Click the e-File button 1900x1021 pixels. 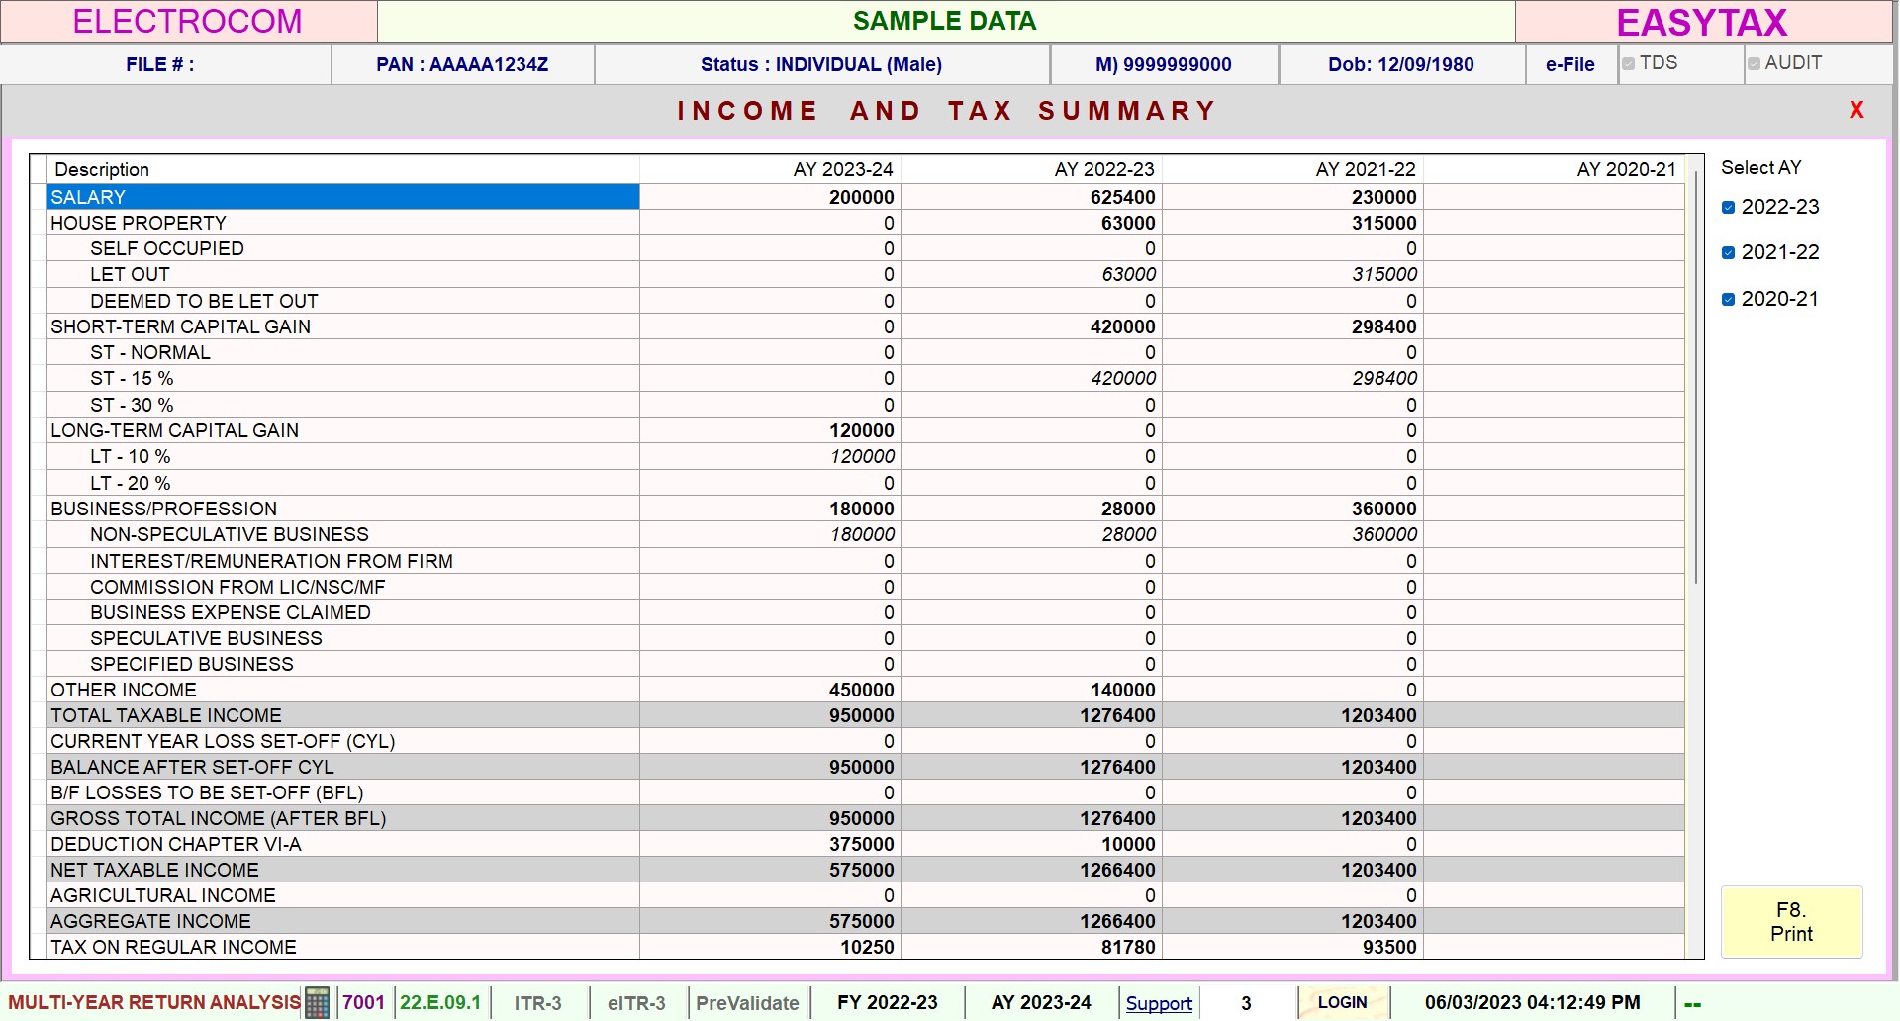pos(1570,64)
